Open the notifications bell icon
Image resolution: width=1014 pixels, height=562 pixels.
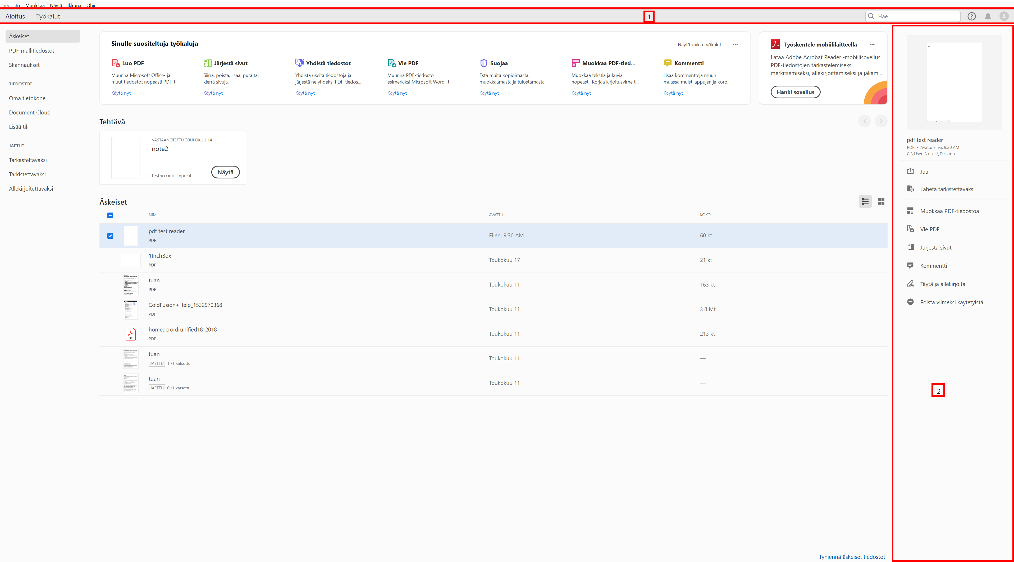(988, 16)
